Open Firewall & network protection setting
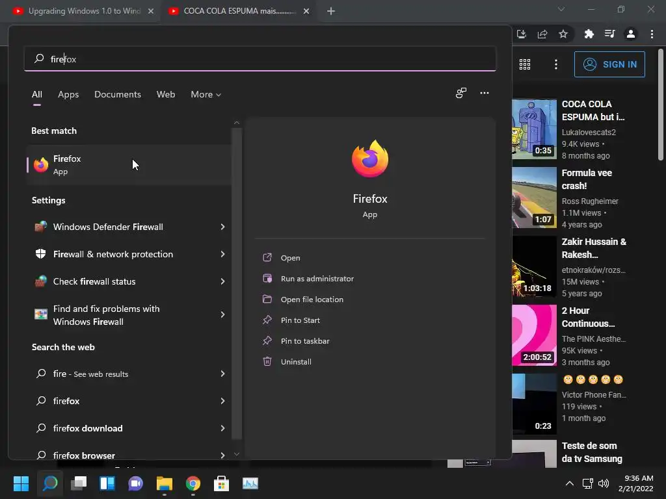 [x=129, y=254]
